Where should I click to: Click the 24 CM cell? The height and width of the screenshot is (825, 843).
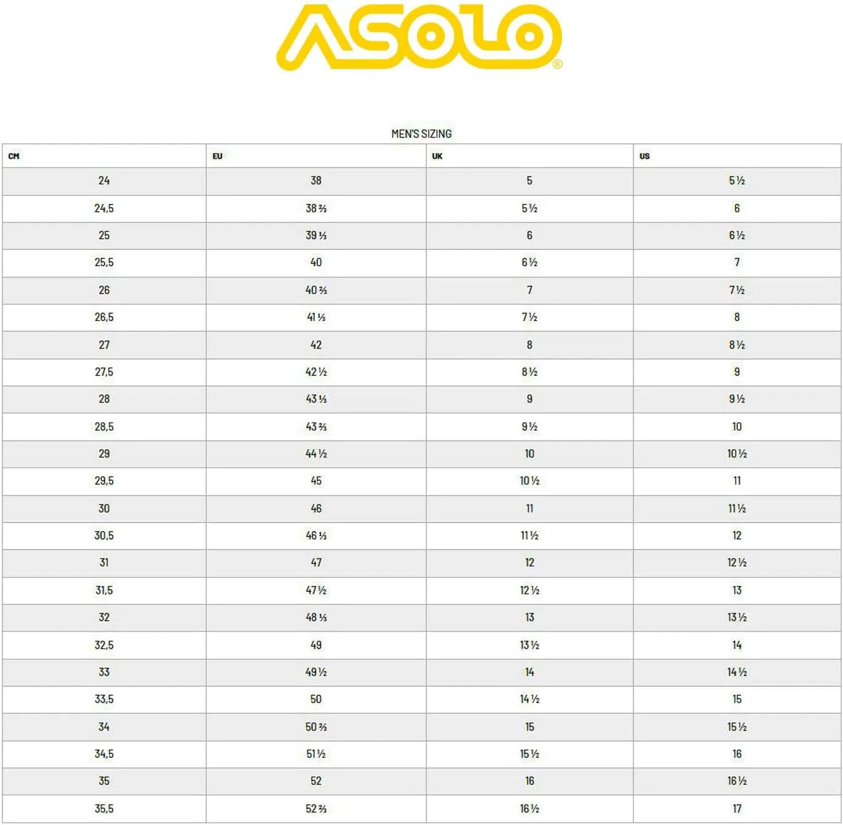104,181
